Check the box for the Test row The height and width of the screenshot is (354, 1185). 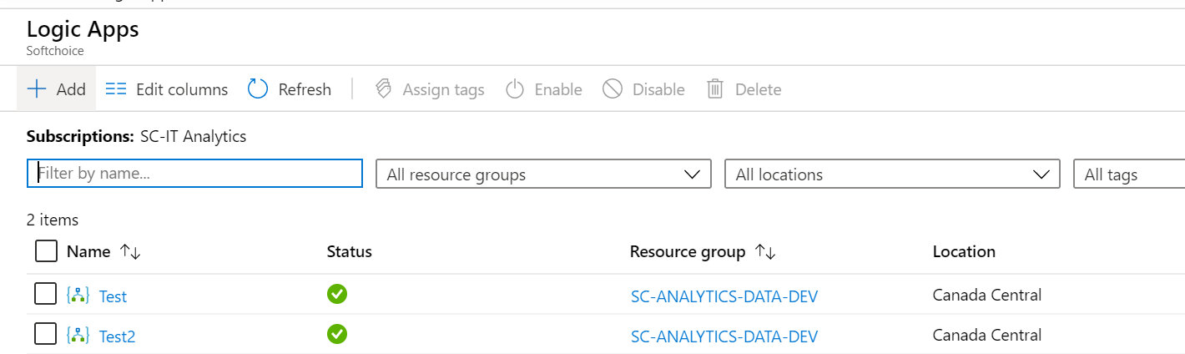45,295
